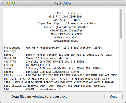This screenshot has height=103, width=126.
Task: Click the 'cvad-mac.narod.ru' text
Action: (x=66, y=37)
